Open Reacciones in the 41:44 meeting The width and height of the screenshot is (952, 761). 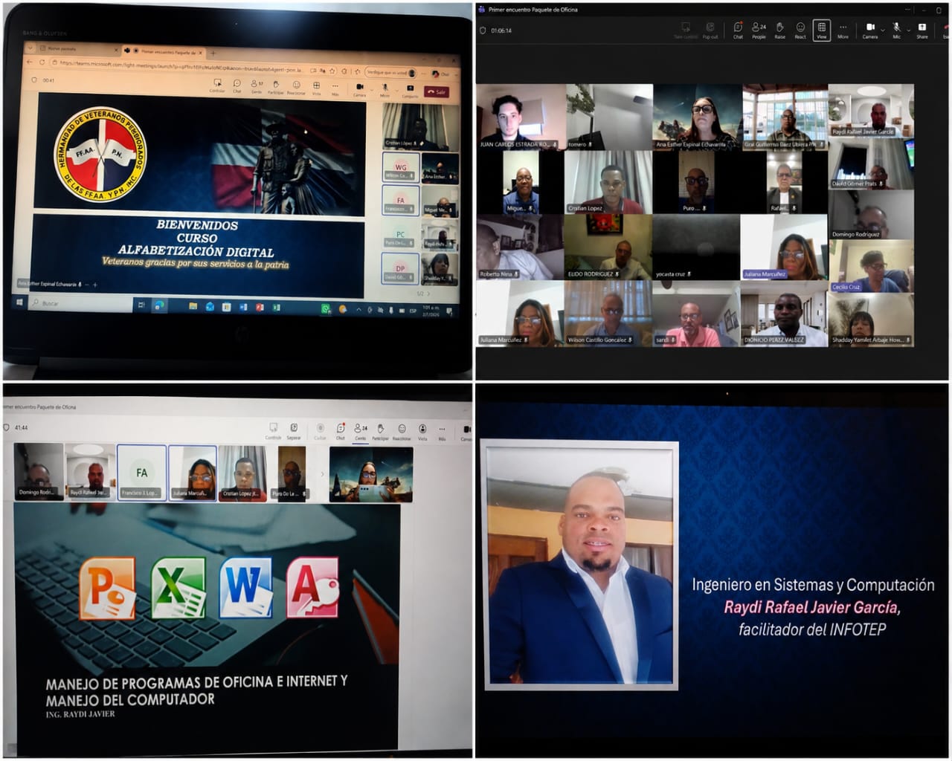coord(402,433)
